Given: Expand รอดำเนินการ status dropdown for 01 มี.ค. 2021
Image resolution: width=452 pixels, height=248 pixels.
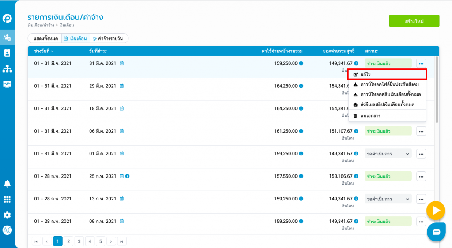Looking at the screenshot, I should click(388, 154).
